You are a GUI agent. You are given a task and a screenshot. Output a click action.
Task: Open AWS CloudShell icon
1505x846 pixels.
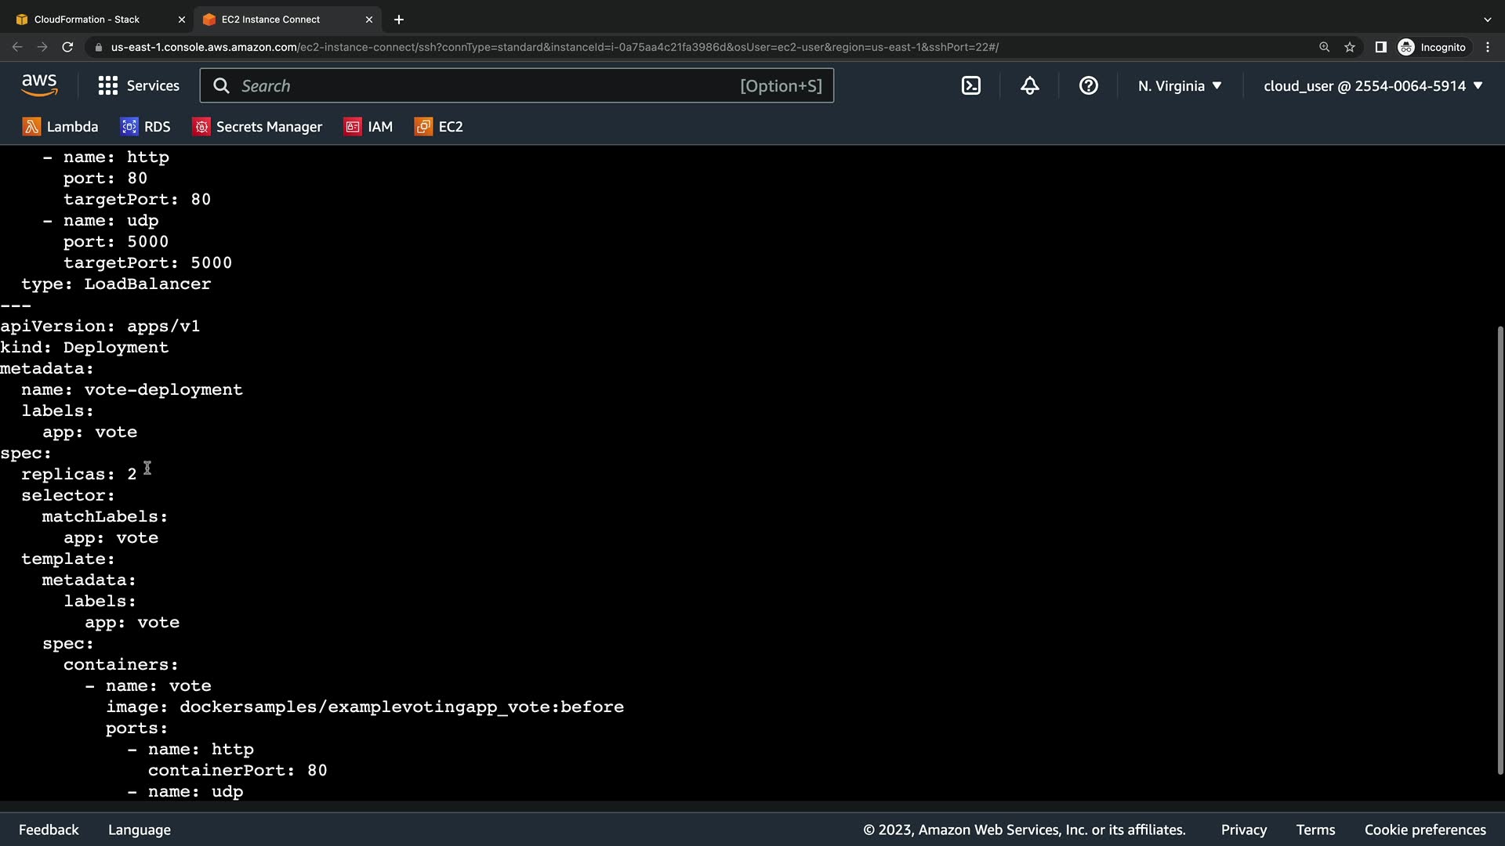tap(970, 86)
